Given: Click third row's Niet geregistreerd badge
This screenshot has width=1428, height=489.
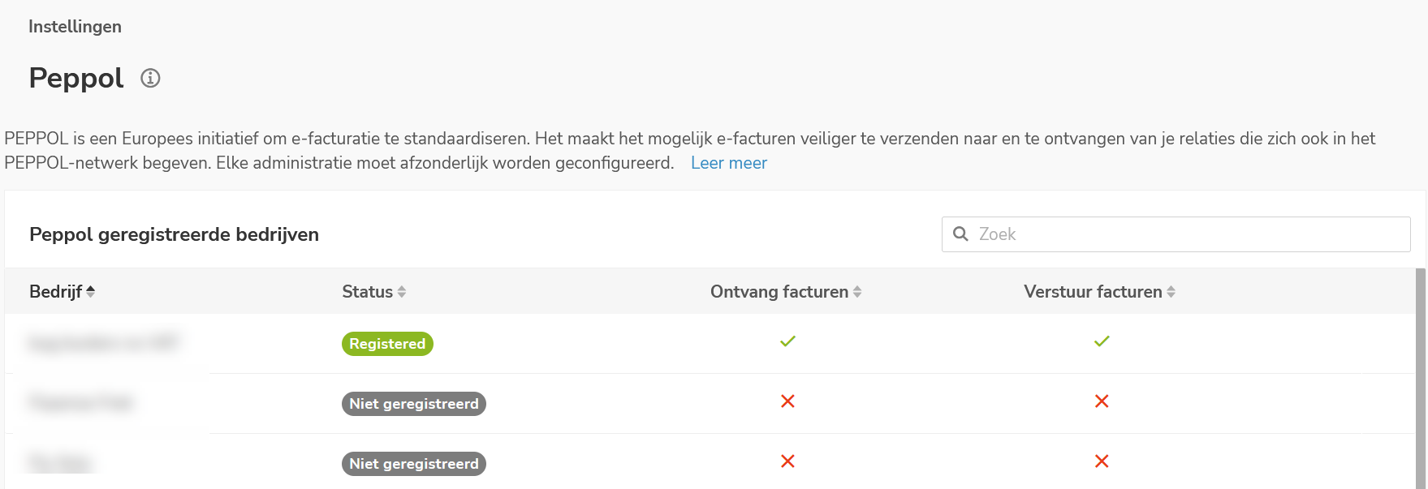Looking at the screenshot, I should 413,464.
